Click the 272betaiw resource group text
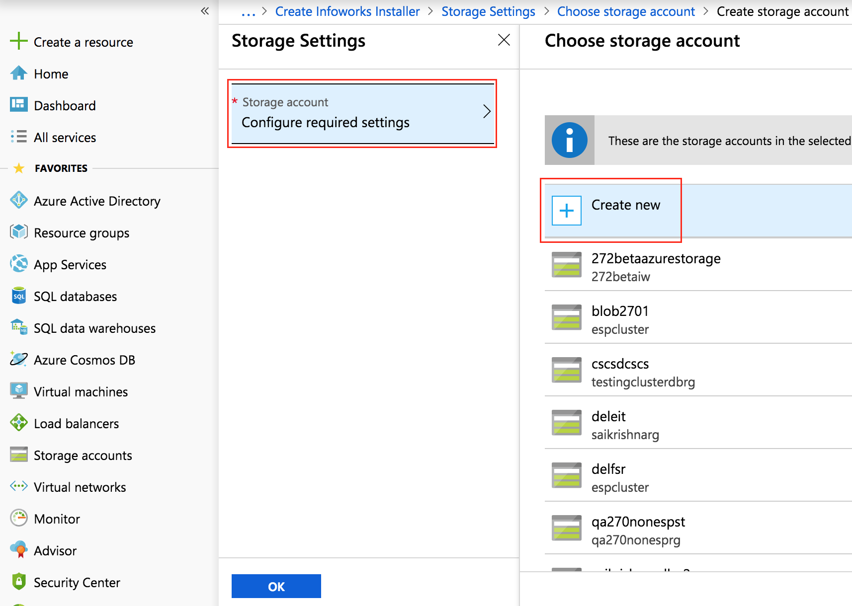The image size is (852, 606). 621,277
